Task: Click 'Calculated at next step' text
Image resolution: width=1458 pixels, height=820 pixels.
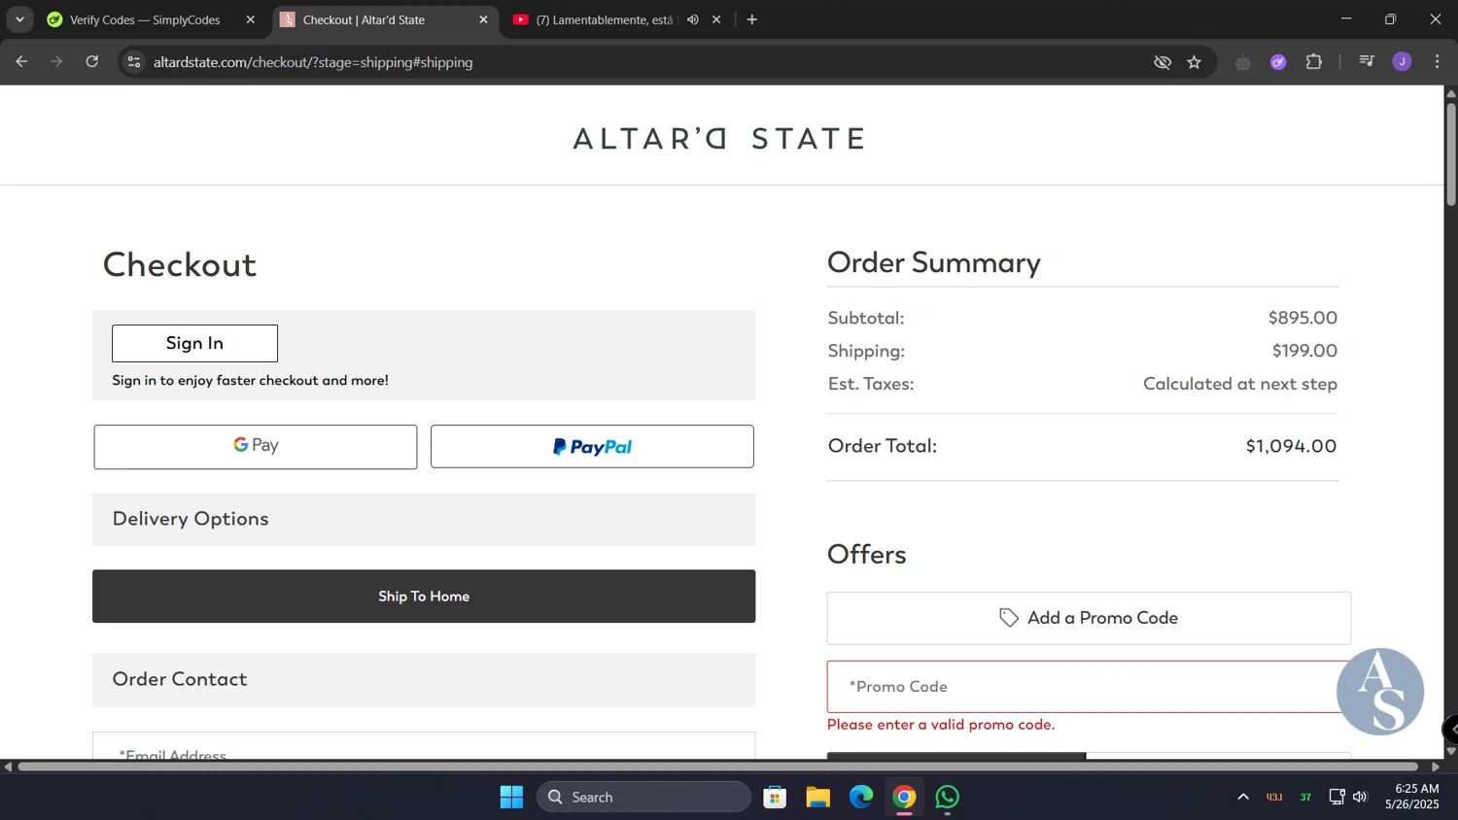Action: pyautogui.click(x=1240, y=384)
